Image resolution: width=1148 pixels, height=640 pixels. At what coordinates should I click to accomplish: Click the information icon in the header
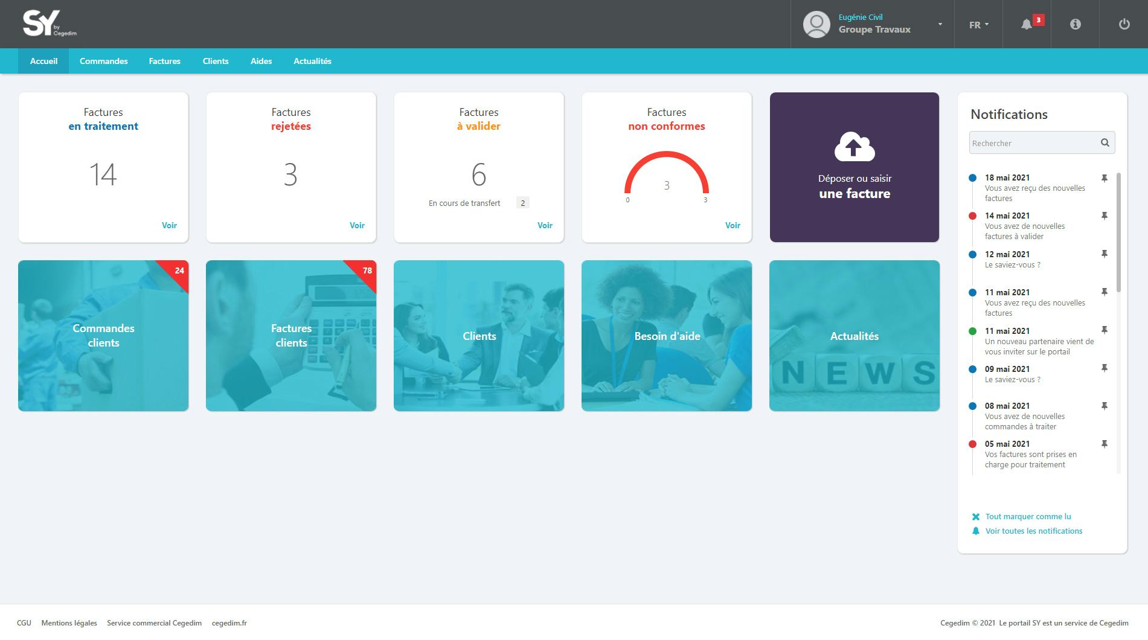1075,24
